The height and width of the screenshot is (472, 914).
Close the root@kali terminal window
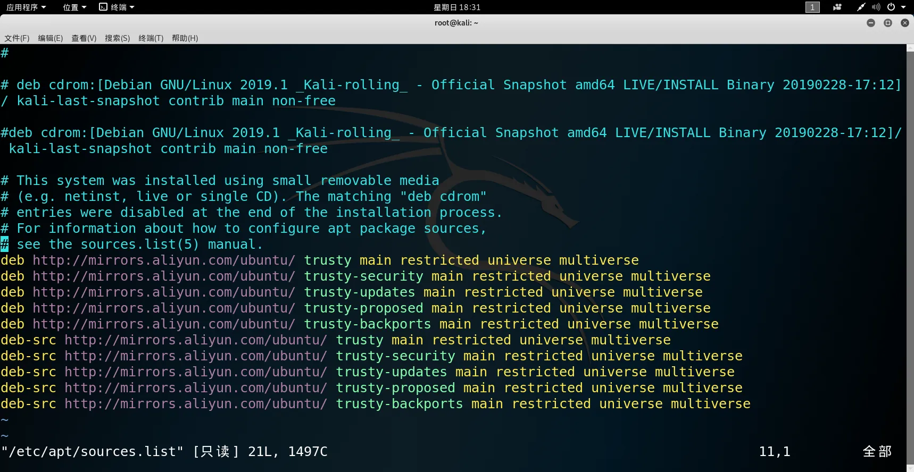coord(905,23)
